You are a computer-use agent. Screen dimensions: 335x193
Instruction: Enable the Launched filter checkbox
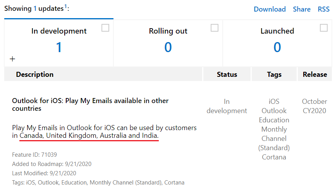click(x=324, y=28)
